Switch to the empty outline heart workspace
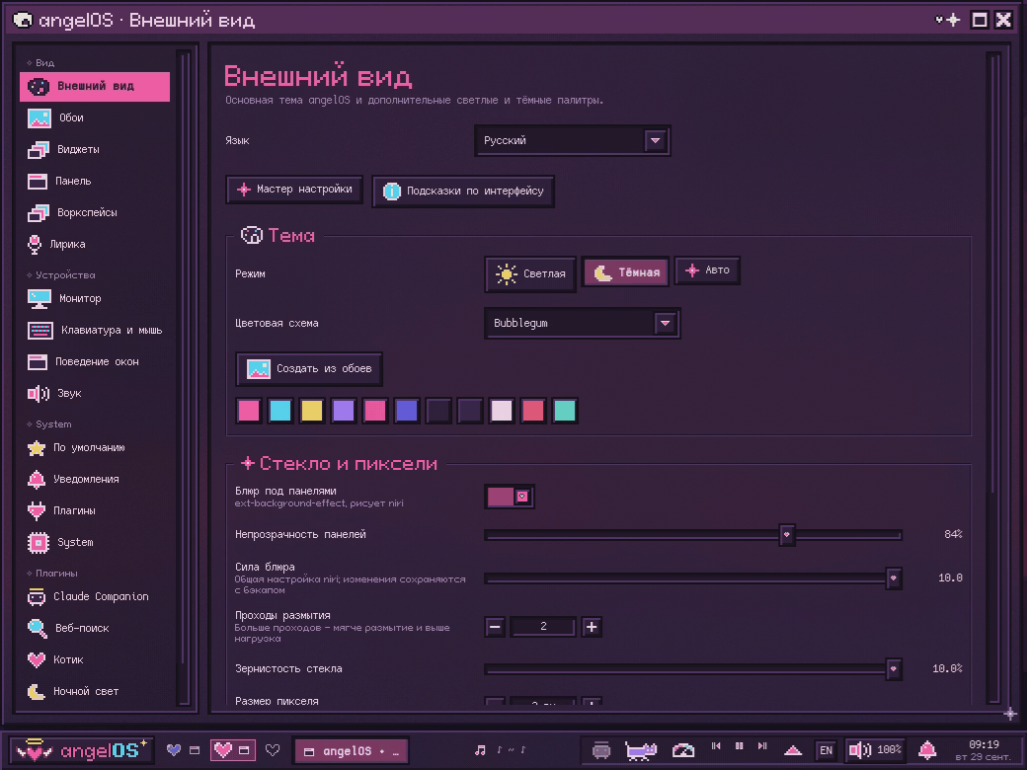 pyautogui.click(x=273, y=750)
